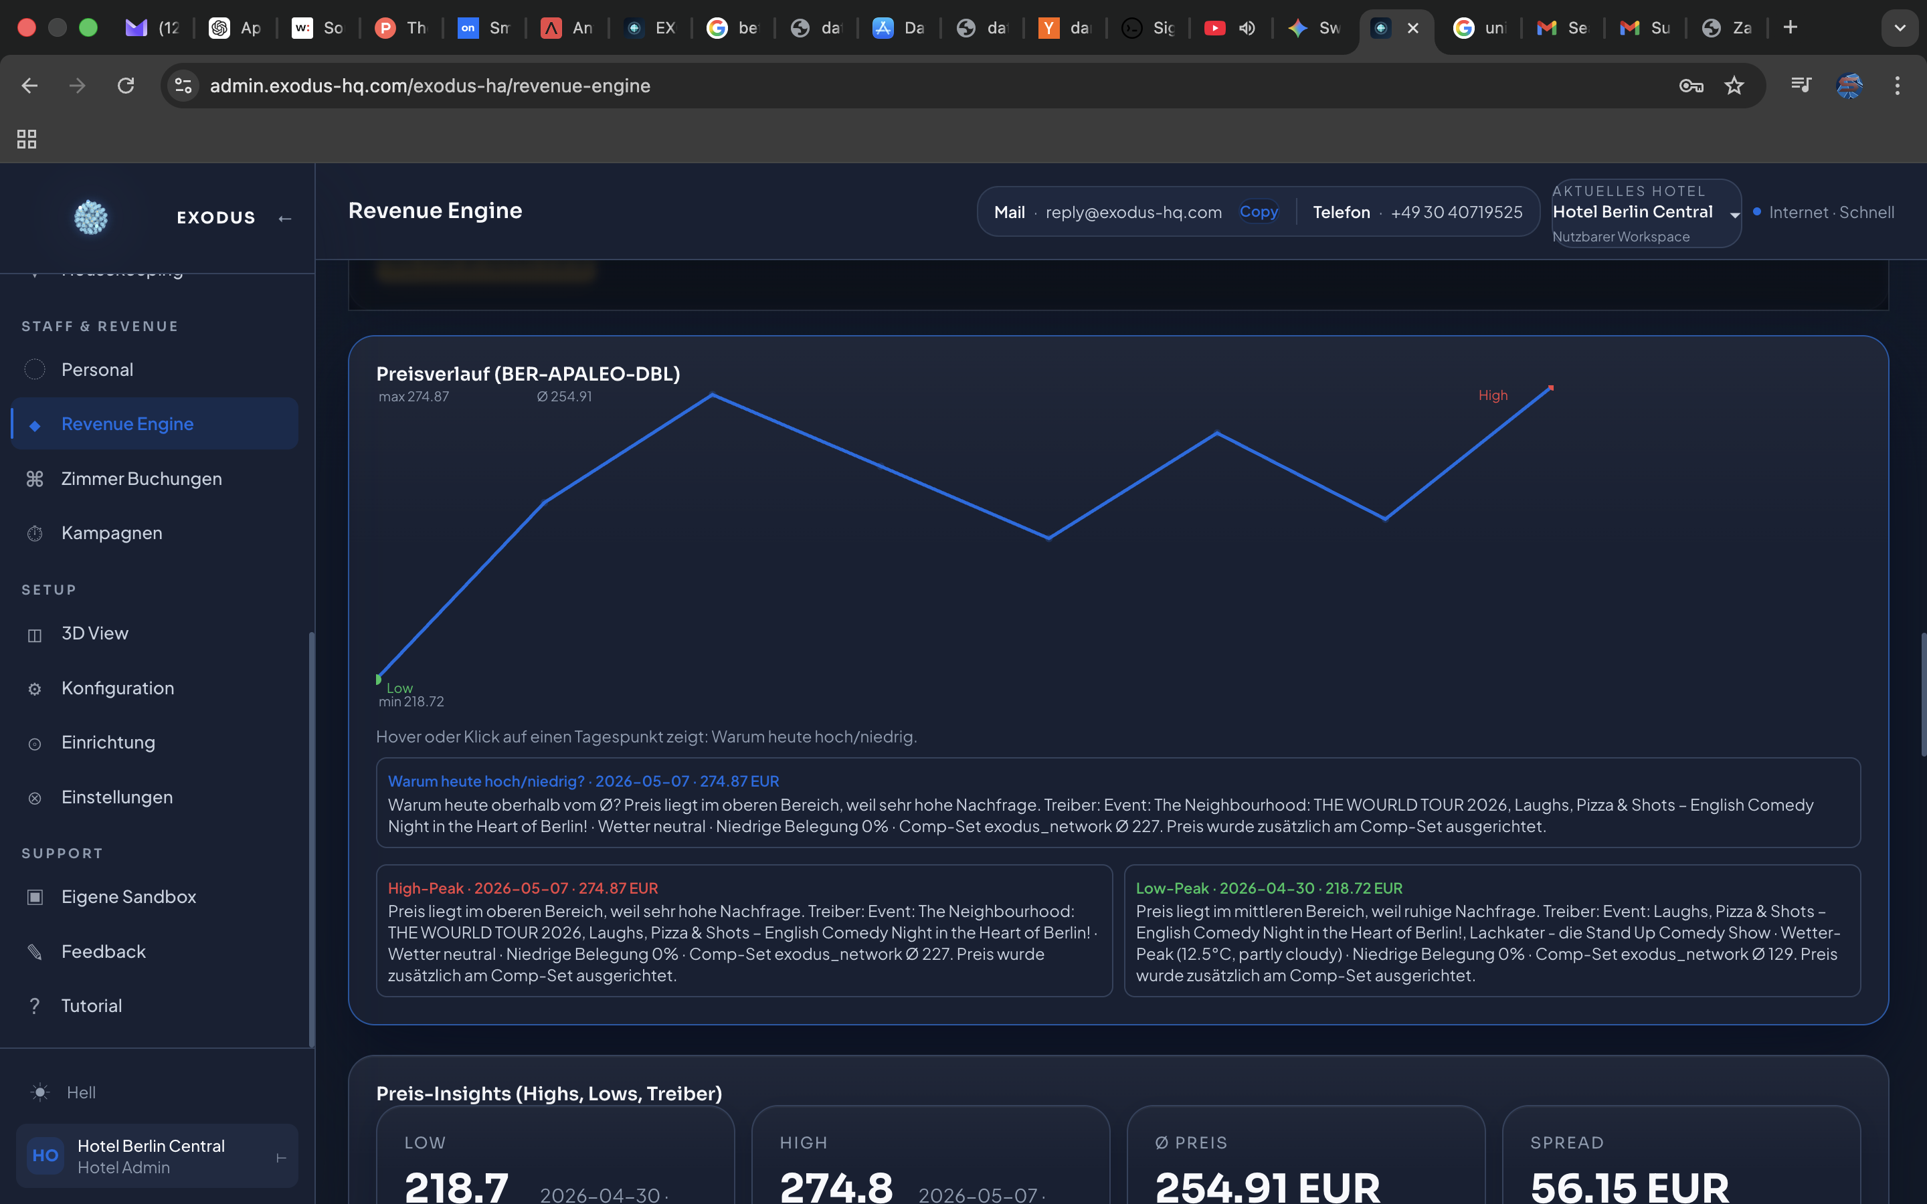This screenshot has height=1204, width=1927.
Task: Open Chrome three-dot menu
Action: (1898, 85)
